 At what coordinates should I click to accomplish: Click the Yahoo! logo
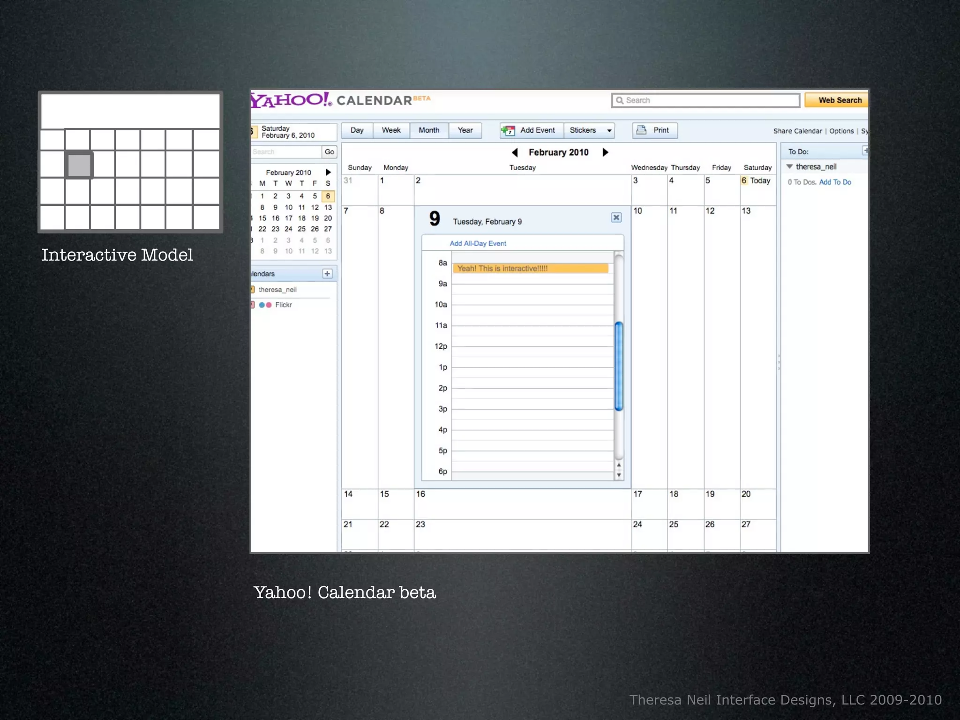click(291, 100)
